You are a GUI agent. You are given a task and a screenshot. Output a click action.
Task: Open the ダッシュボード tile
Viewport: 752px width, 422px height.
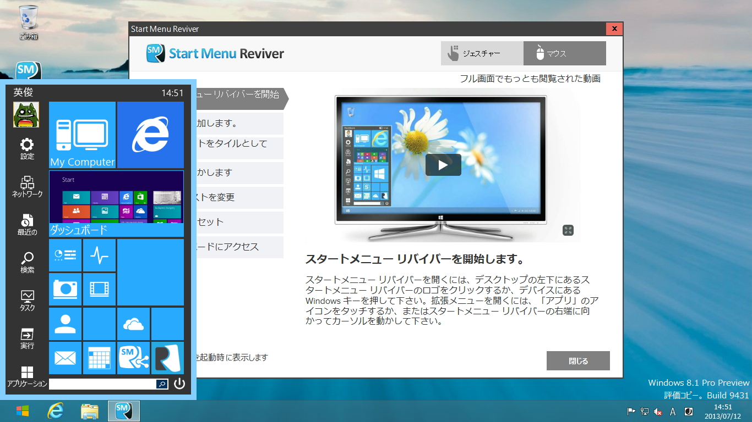[x=116, y=204]
